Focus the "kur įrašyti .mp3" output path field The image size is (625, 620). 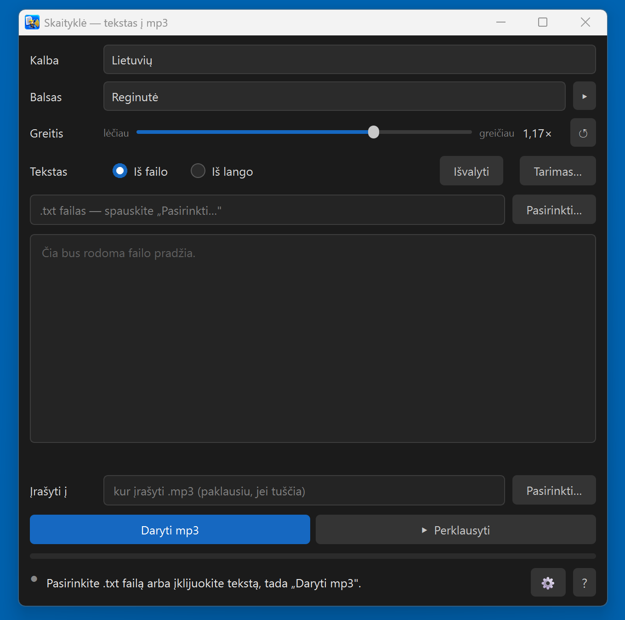(304, 490)
